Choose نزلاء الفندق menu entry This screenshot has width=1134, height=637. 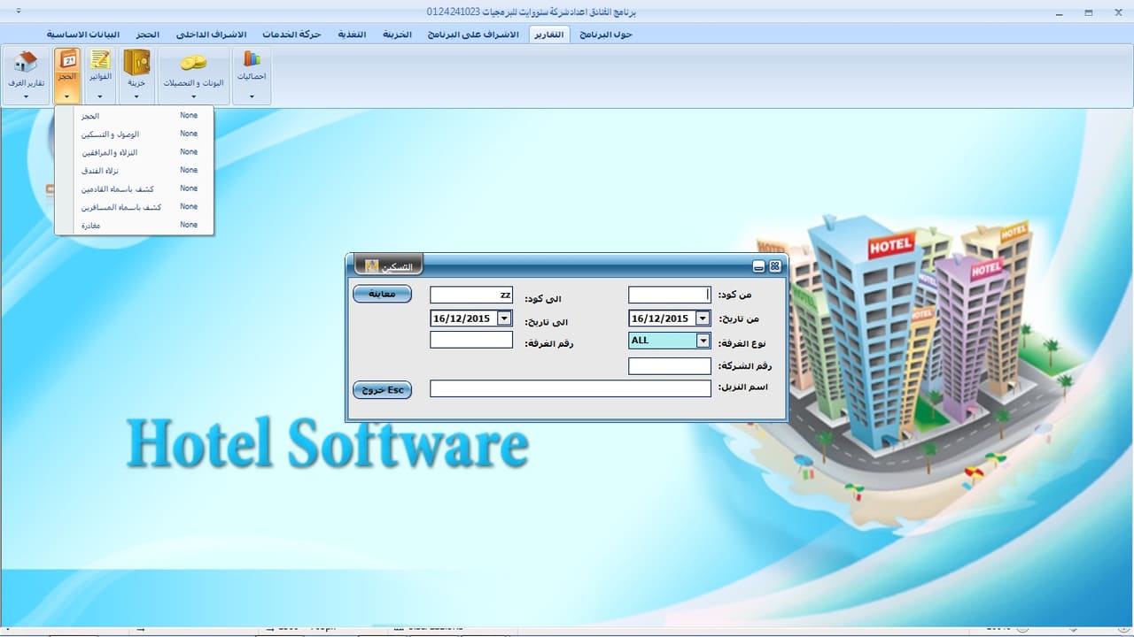135,171
